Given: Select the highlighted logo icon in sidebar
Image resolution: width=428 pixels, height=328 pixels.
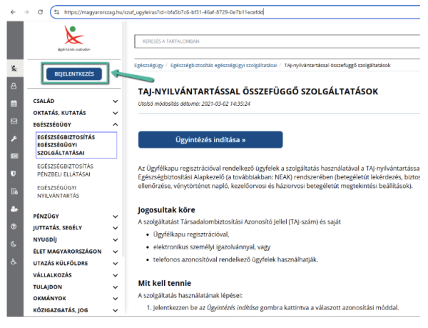Looking at the screenshot, I should pos(14,69).
